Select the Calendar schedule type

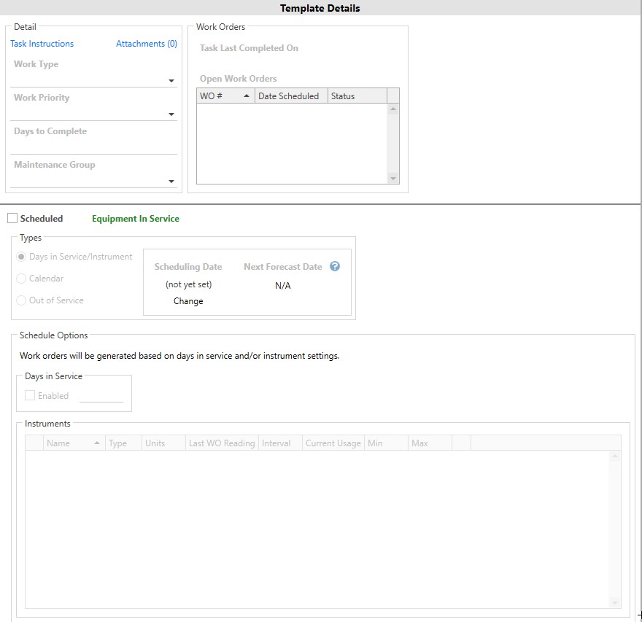pyautogui.click(x=21, y=279)
